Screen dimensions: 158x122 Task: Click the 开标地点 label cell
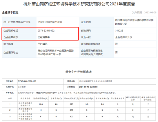coord(10,93)
